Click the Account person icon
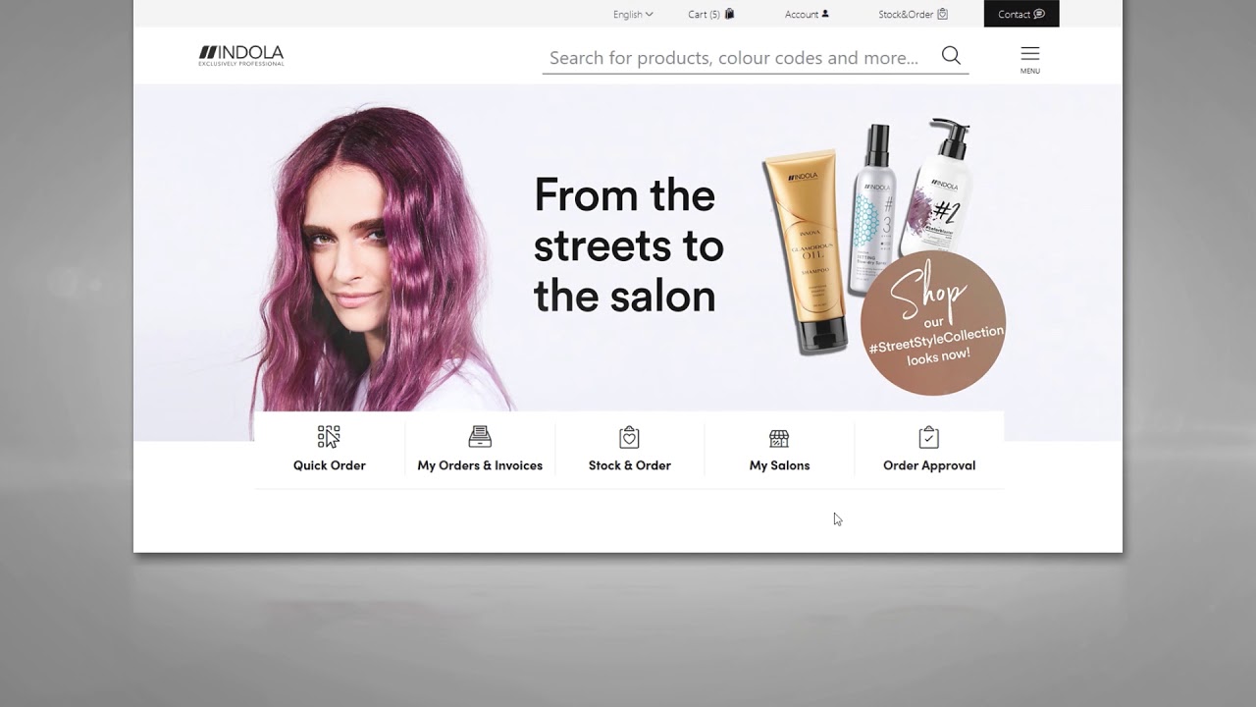Image resolution: width=1256 pixels, height=707 pixels. pyautogui.click(x=825, y=14)
